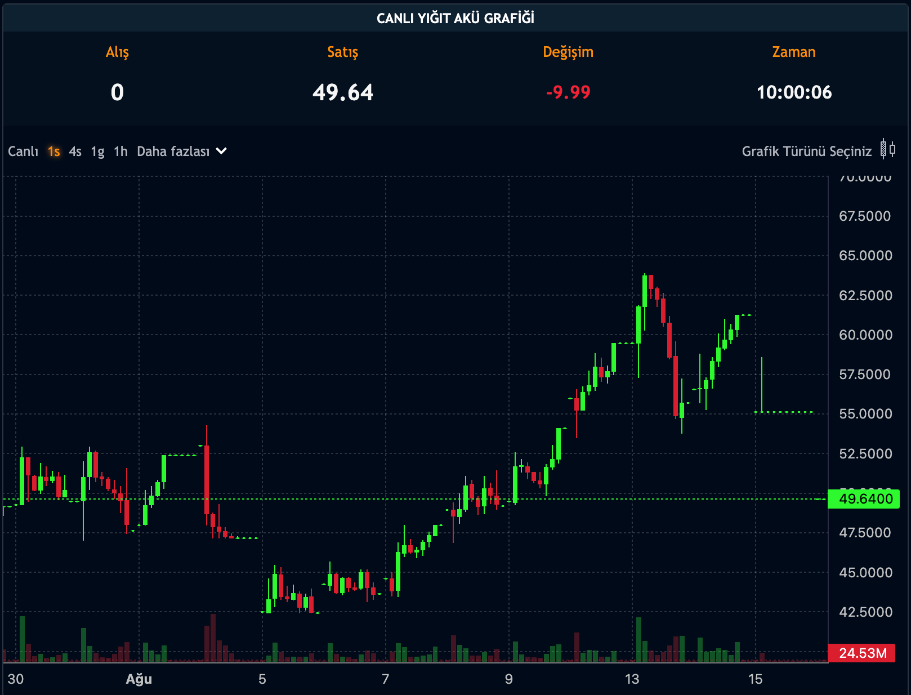Switch to the 4s timeframe

click(x=75, y=152)
